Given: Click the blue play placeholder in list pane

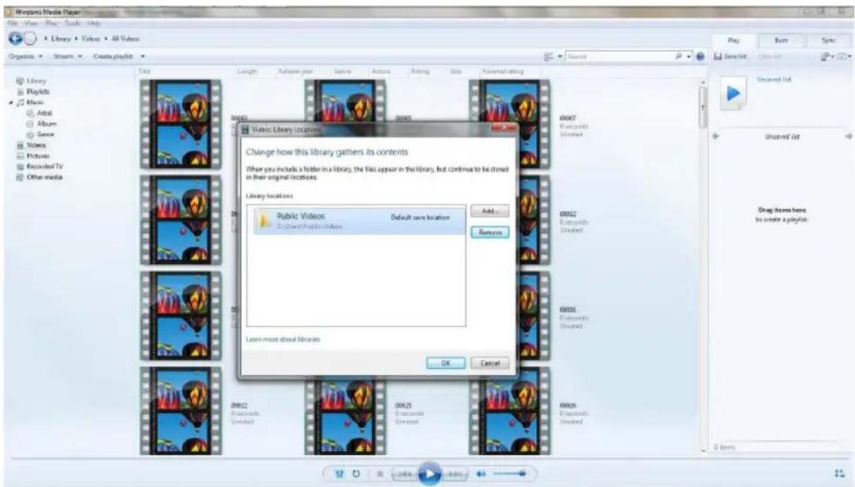Looking at the screenshot, I should [732, 94].
